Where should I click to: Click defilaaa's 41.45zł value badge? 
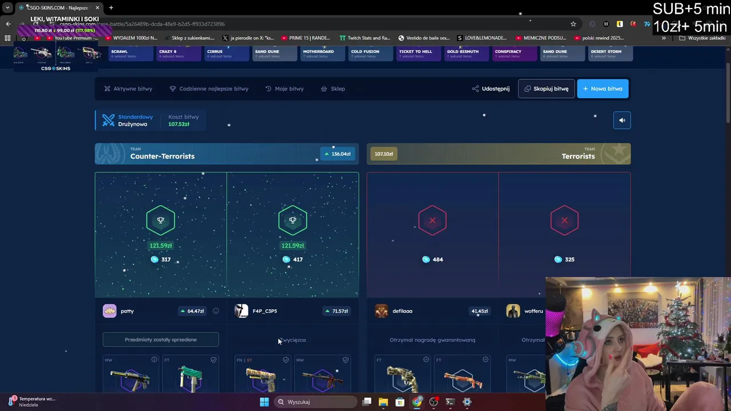(x=479, y=311)
